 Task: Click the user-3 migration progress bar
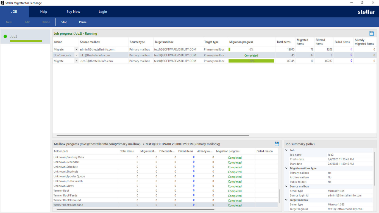251,61
